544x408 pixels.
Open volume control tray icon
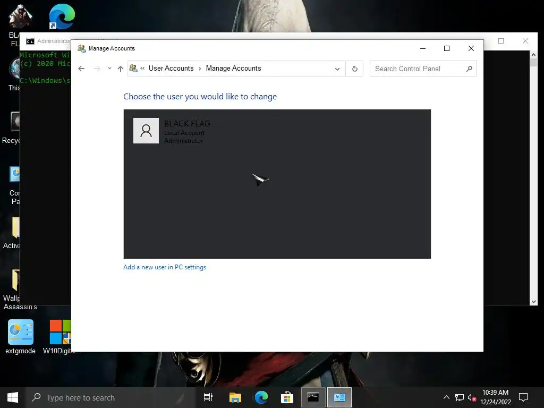tap(472, 397)
